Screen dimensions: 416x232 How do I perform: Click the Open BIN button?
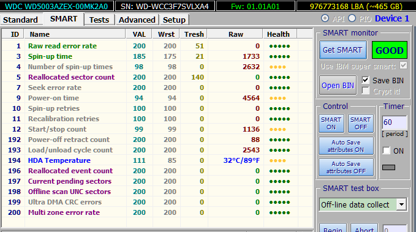point(338,85)
